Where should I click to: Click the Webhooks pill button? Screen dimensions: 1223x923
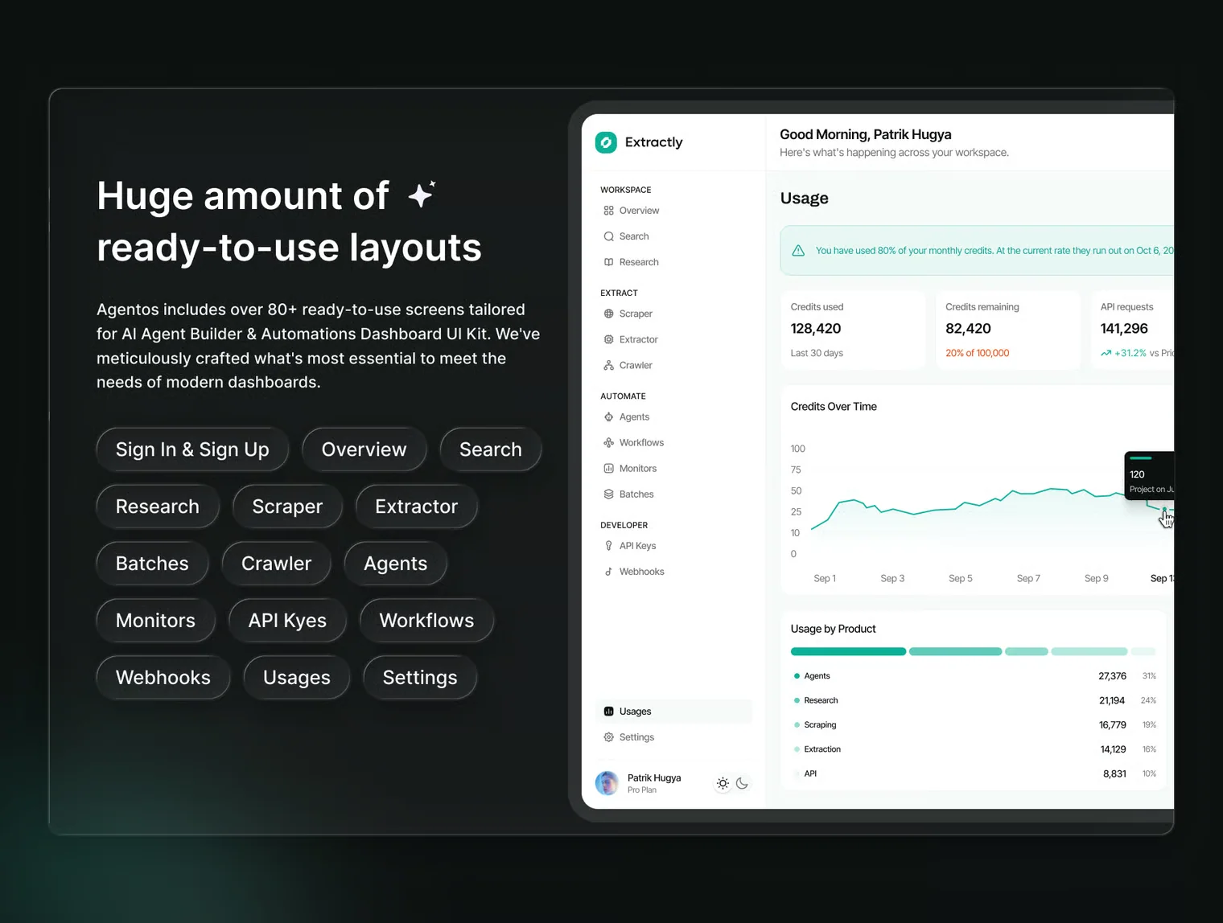(x=163, y=678)
